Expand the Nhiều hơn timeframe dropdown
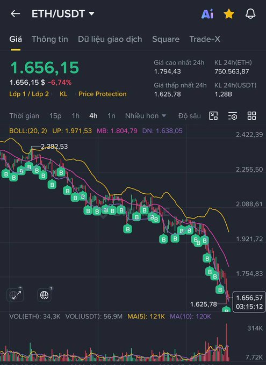The width and height of the screenshot is (266, 365). (x=146, y=116)
